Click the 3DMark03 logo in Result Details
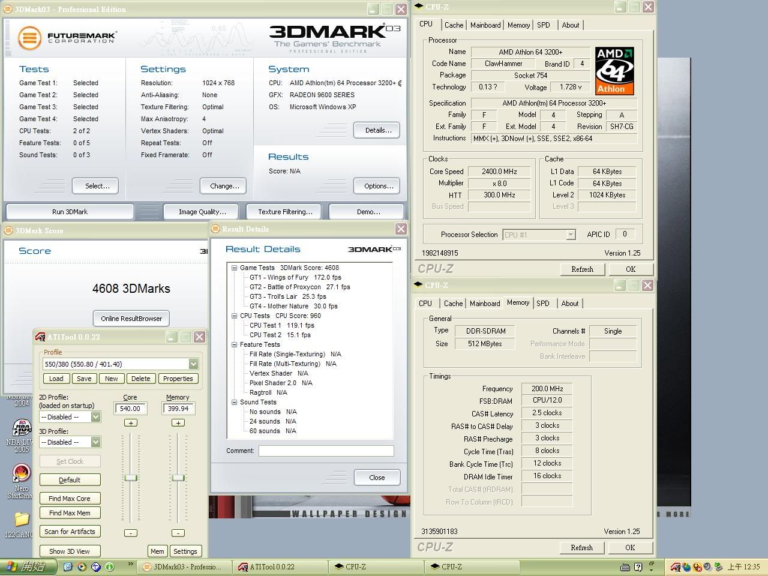This screenshot has height=576, width=768. 373,248
